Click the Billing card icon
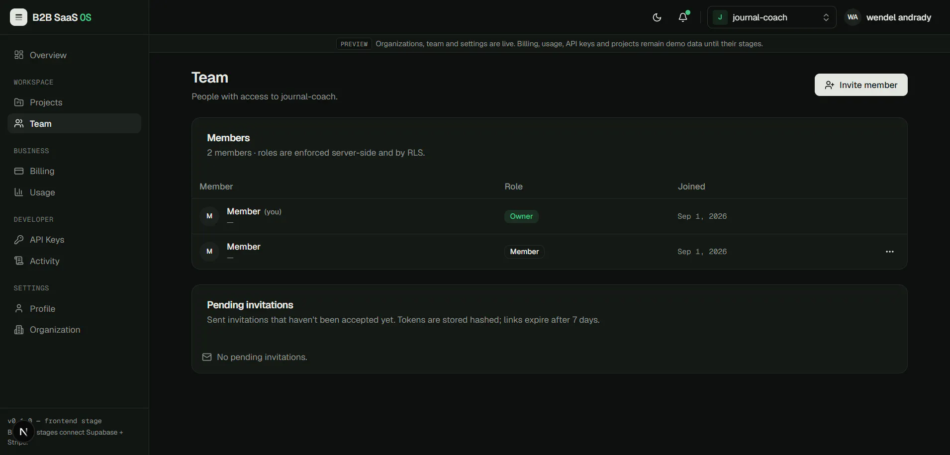This screenshot has width=950, height=455. pos(19,171)
